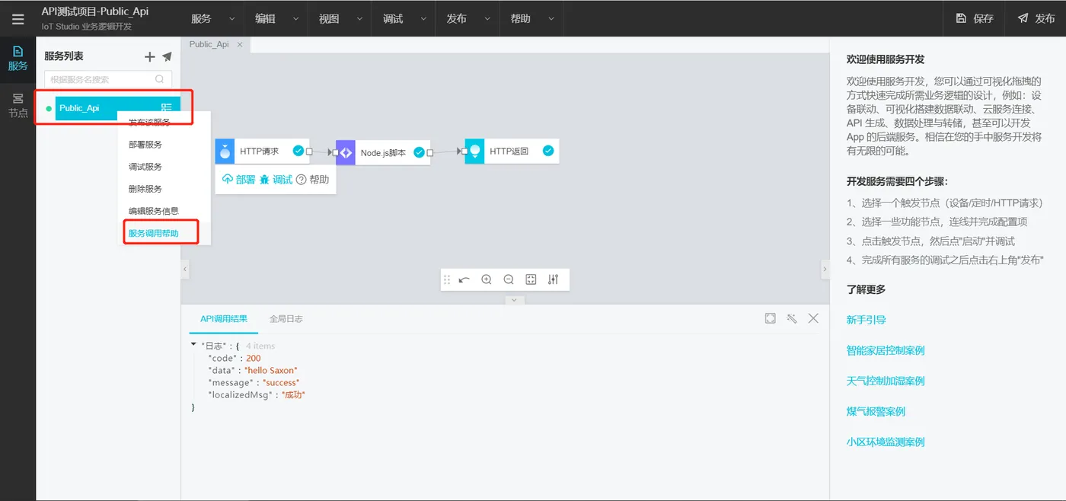Click the checkmark on Node.js脚本 node

pyautogui.click(x=419, y=152)
